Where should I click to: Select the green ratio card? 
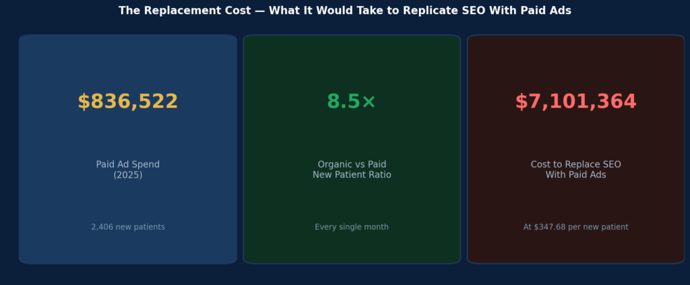click(352, 149)
